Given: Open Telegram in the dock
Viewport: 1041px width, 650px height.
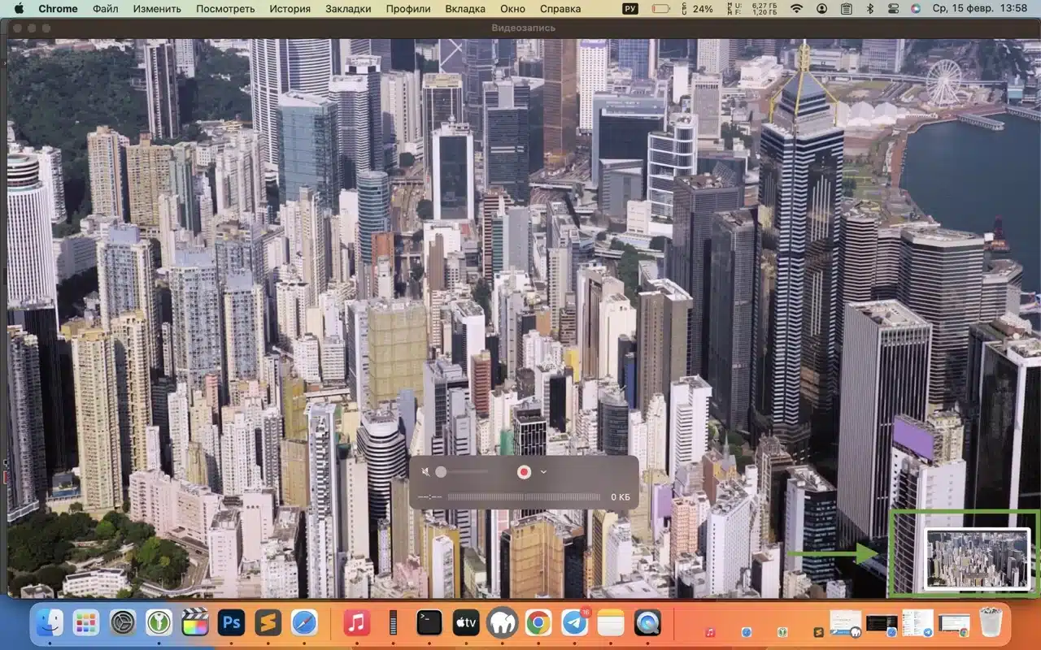Looking at the screenshot, I should coord(574,623).
